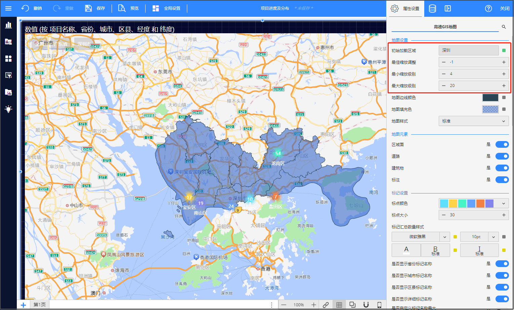This screenshot has height=310, width=514.
Task: Click the 保存 button
Action: tap(95, 8)
